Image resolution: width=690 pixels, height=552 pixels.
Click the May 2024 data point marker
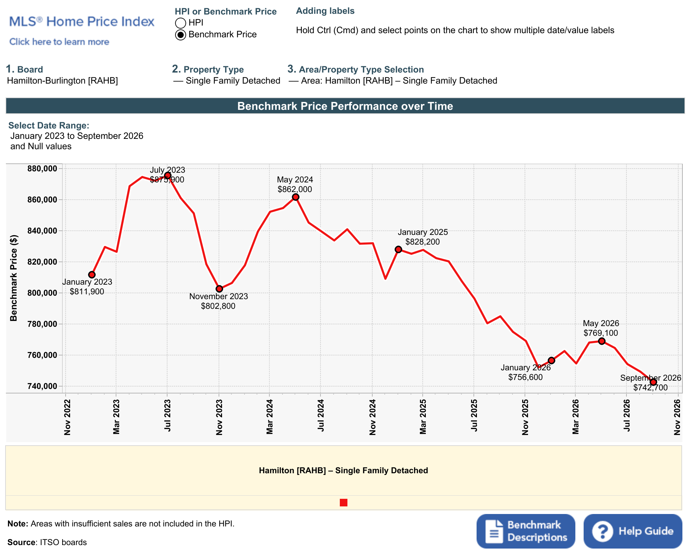coord(296,197)
